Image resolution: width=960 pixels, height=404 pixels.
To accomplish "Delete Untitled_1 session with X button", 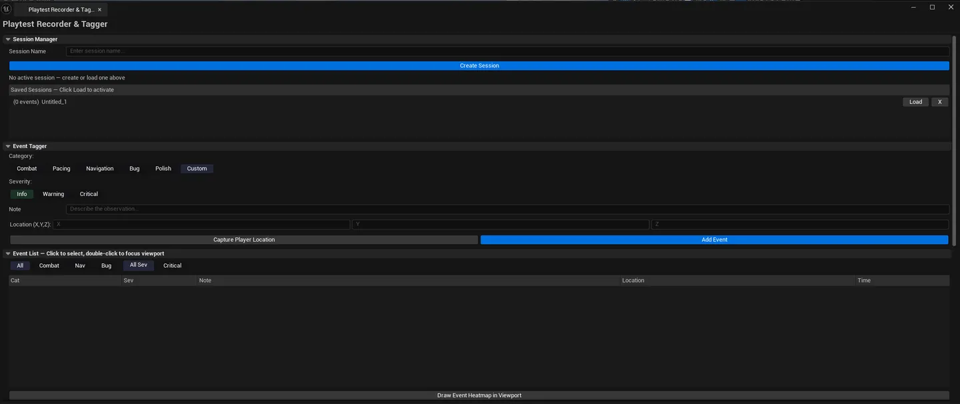I will point(939,102).
